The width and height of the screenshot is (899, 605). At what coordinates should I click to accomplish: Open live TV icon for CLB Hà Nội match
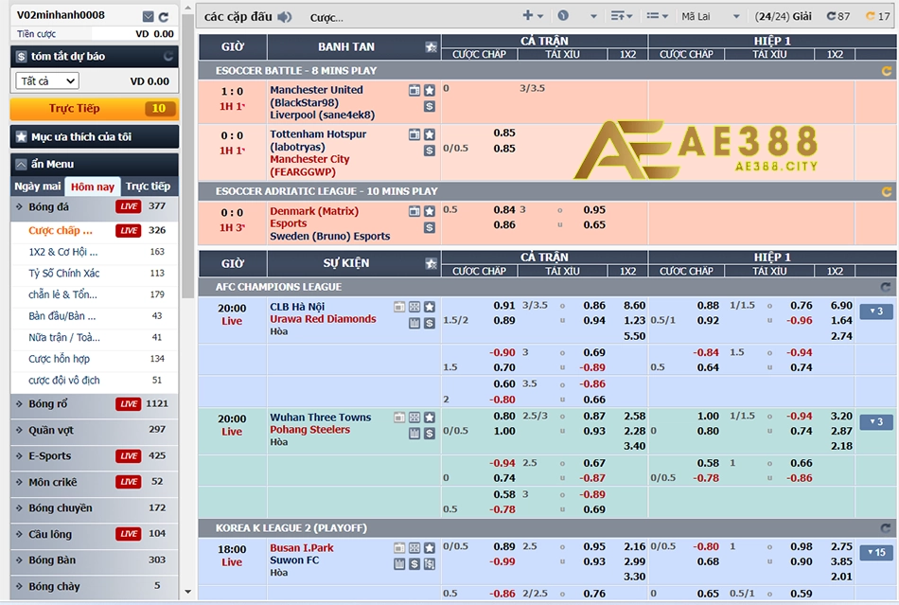399,307
